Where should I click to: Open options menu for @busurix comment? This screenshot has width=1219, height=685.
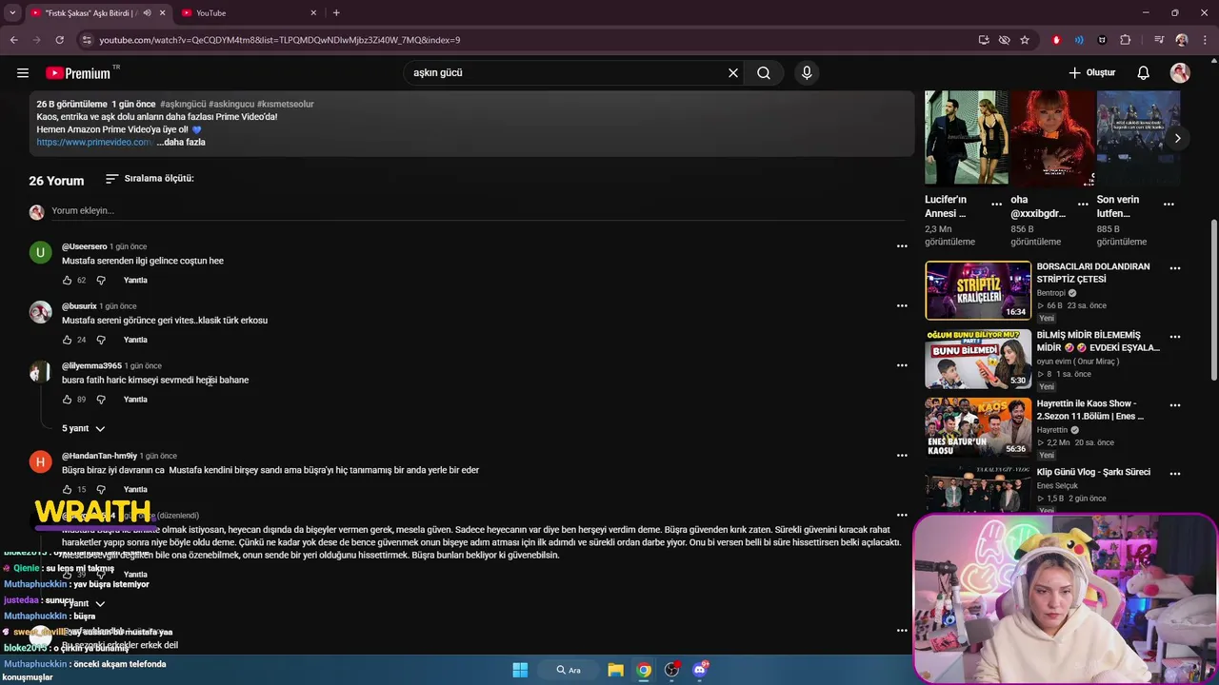coord(902,305)
